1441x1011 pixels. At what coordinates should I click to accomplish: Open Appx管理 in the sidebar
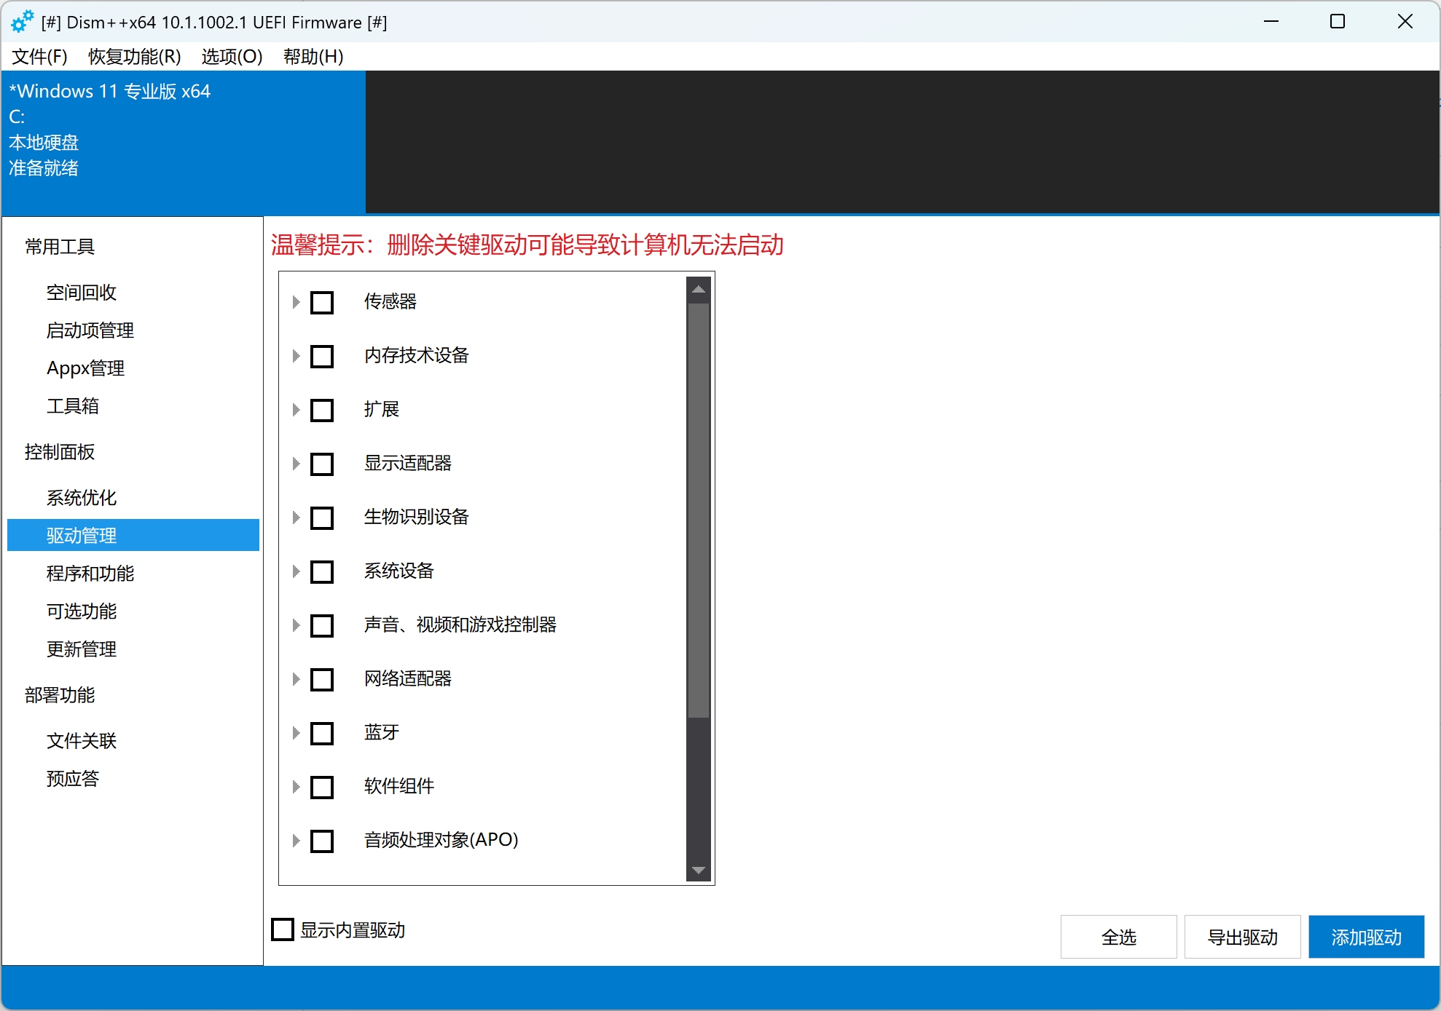point(86,368)
